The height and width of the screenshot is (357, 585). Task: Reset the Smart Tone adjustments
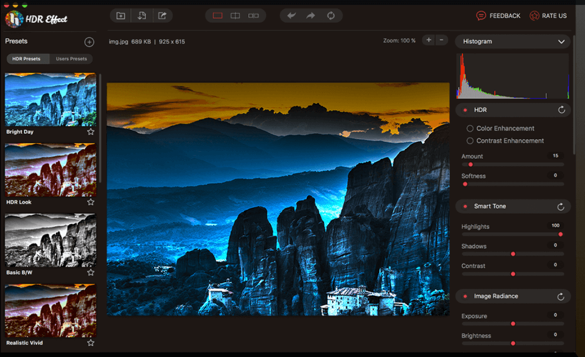tap(560, 206)
